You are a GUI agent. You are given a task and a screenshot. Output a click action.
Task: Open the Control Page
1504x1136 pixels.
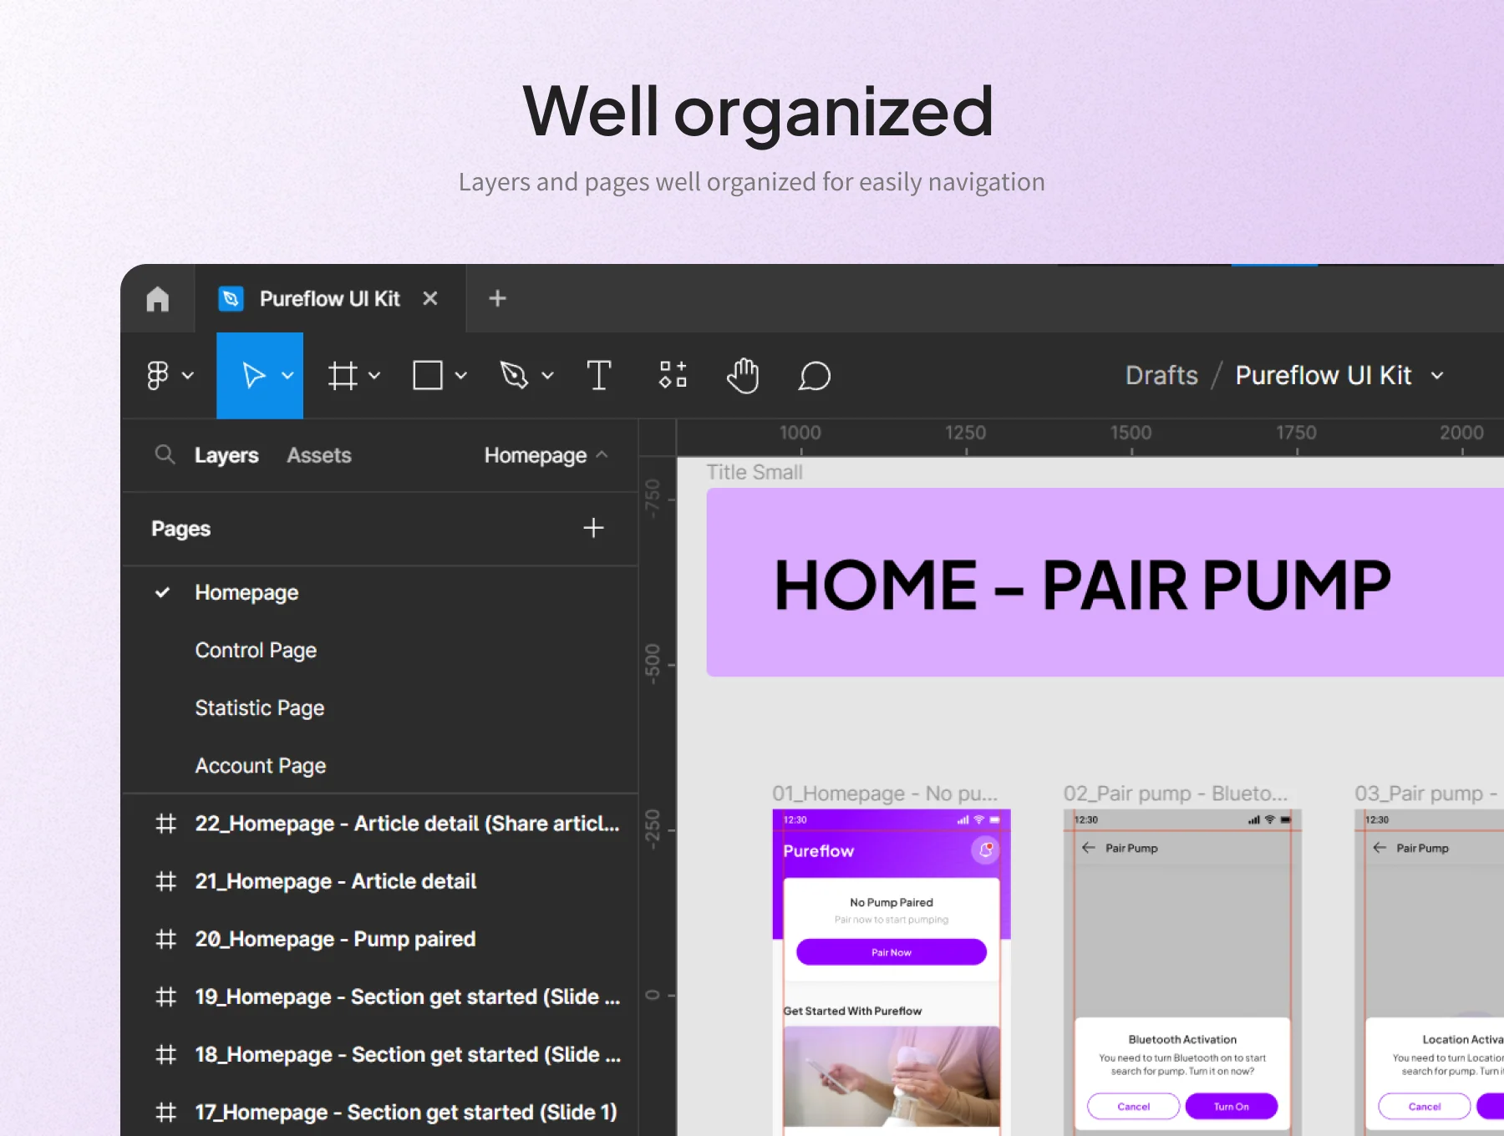380,650
